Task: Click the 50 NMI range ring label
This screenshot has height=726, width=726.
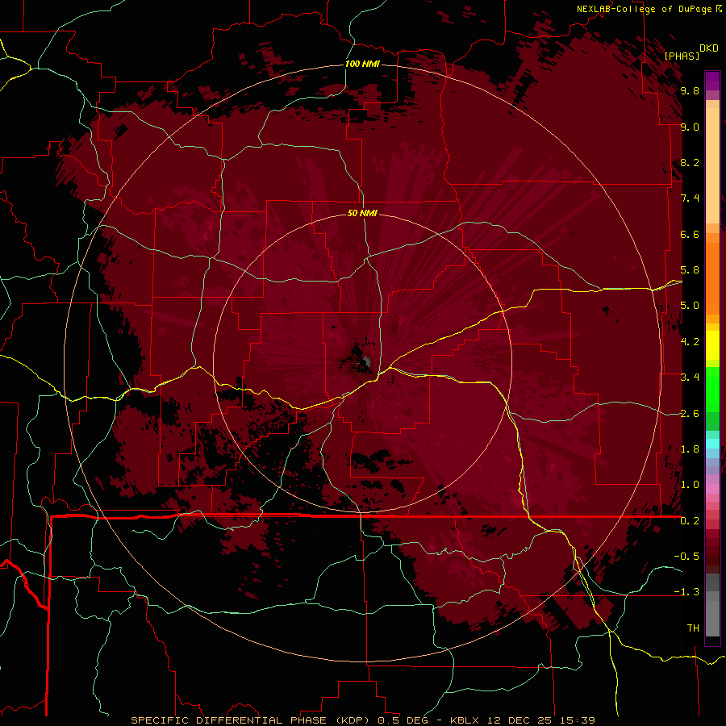Action: pos(362,213)
